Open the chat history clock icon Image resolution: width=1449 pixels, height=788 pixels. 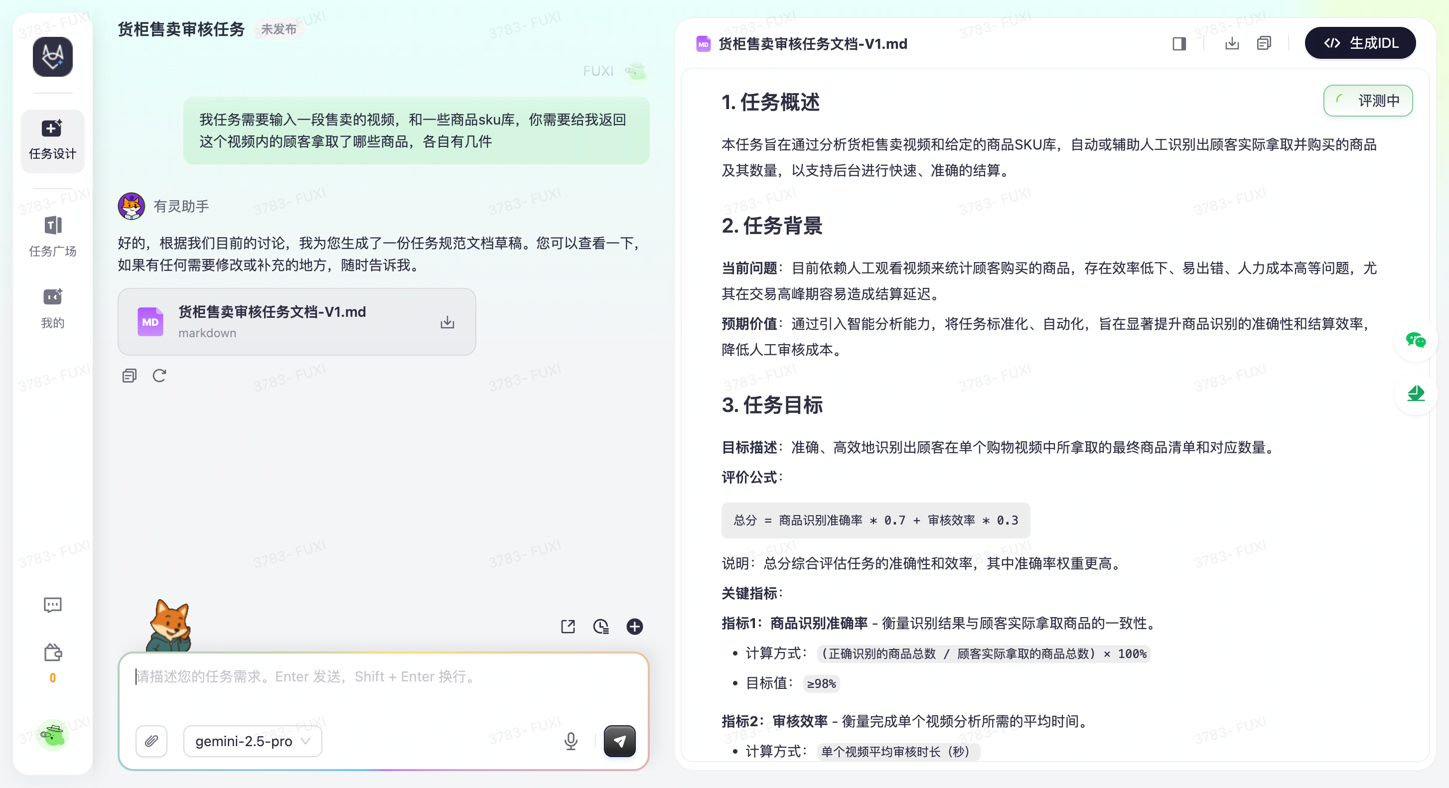pos(601,626)
